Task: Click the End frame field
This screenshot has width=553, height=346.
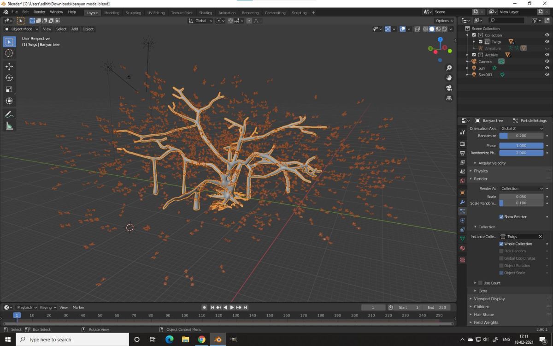Action: 437,307
